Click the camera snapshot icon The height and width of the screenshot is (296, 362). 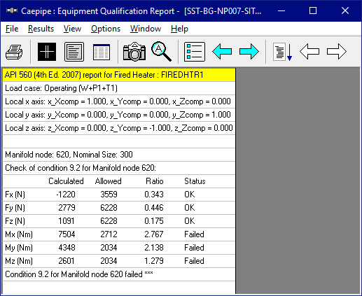(134, 52)
